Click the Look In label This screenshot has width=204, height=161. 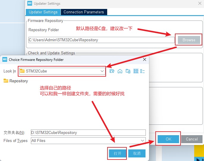point(10,71)
